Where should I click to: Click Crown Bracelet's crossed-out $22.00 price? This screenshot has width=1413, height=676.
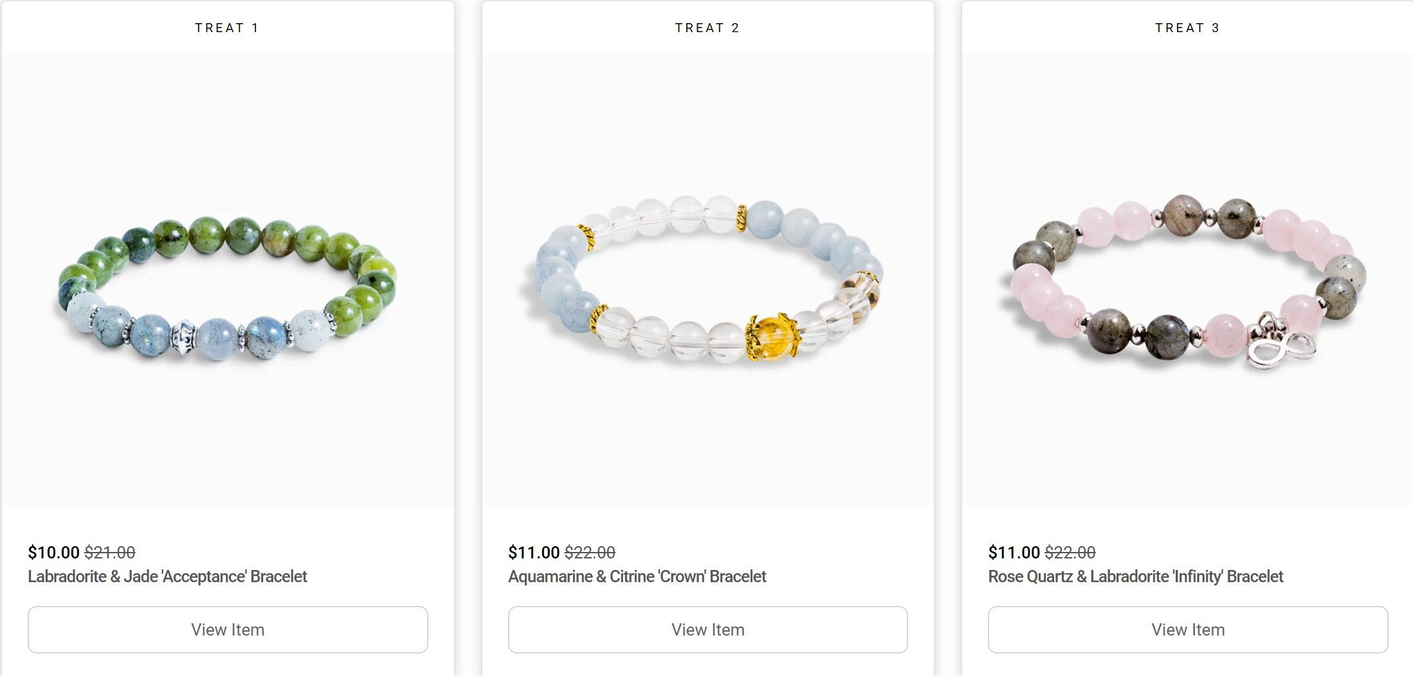tap(590, 553)
